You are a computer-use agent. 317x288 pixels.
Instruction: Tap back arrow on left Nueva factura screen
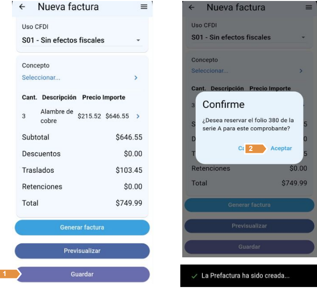(22, 7)
